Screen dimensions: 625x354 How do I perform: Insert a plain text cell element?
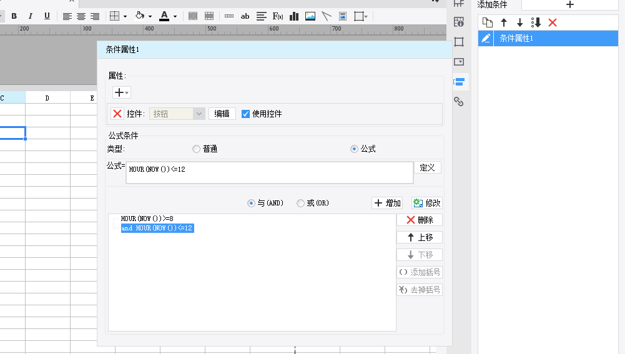pyautogui.click(x=229, y=16)
